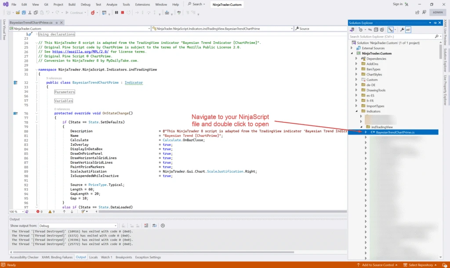
Task: Click the code cleanup broom icon
Action: (83, 211)
